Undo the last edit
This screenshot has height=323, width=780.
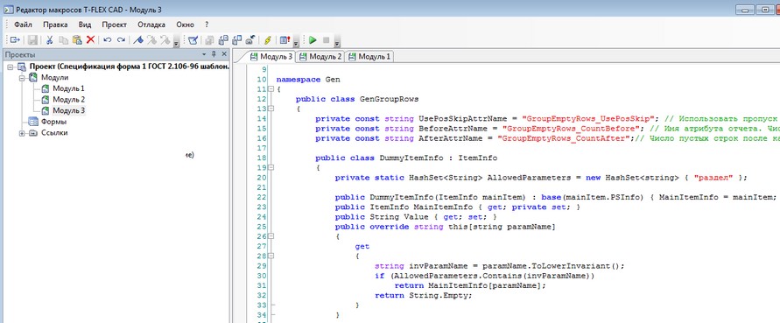point(108,39)
